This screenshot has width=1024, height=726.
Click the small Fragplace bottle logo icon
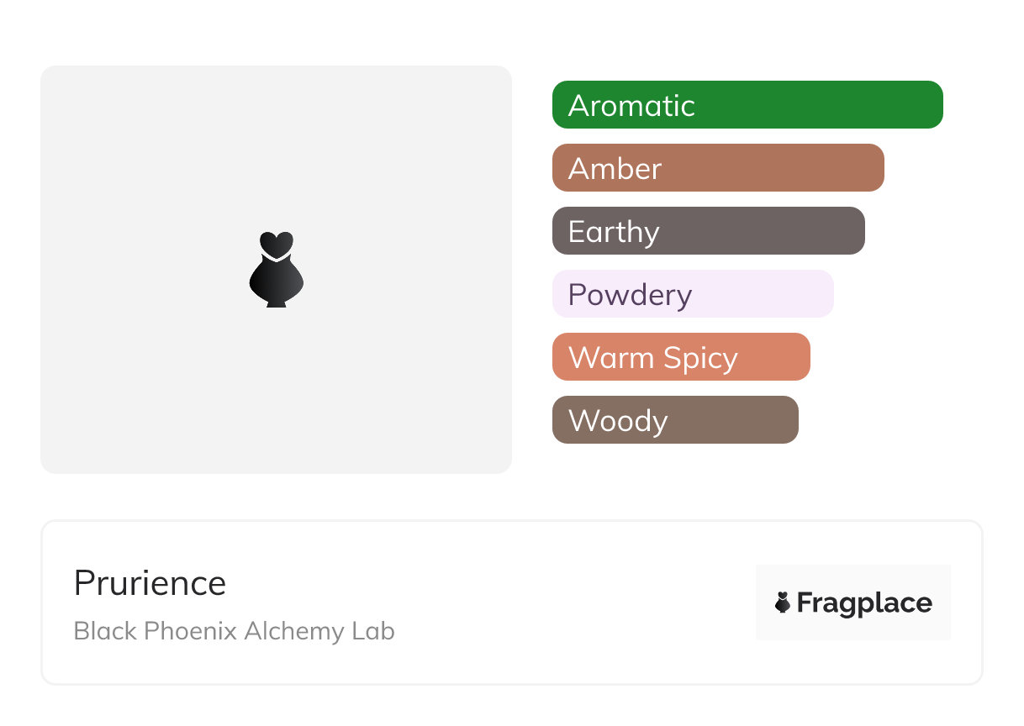click(783, 602)
